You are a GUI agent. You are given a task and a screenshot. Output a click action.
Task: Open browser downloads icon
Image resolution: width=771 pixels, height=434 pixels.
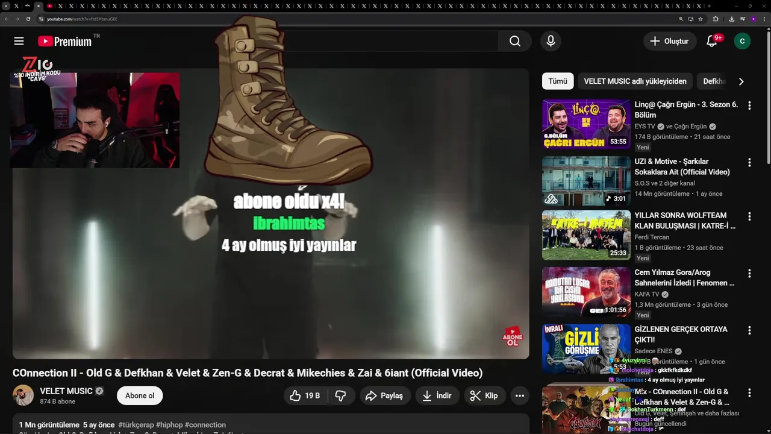[731, 19]
